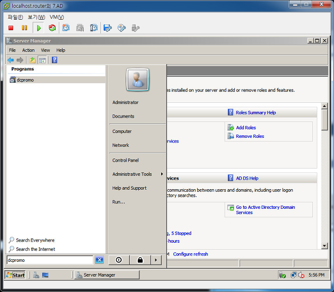Open the VMware 보기(W) menu
The image size is (334, 292).
click(37, 17)
